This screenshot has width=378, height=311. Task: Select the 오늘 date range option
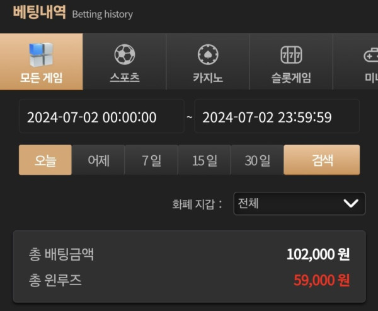pos(45,160)
